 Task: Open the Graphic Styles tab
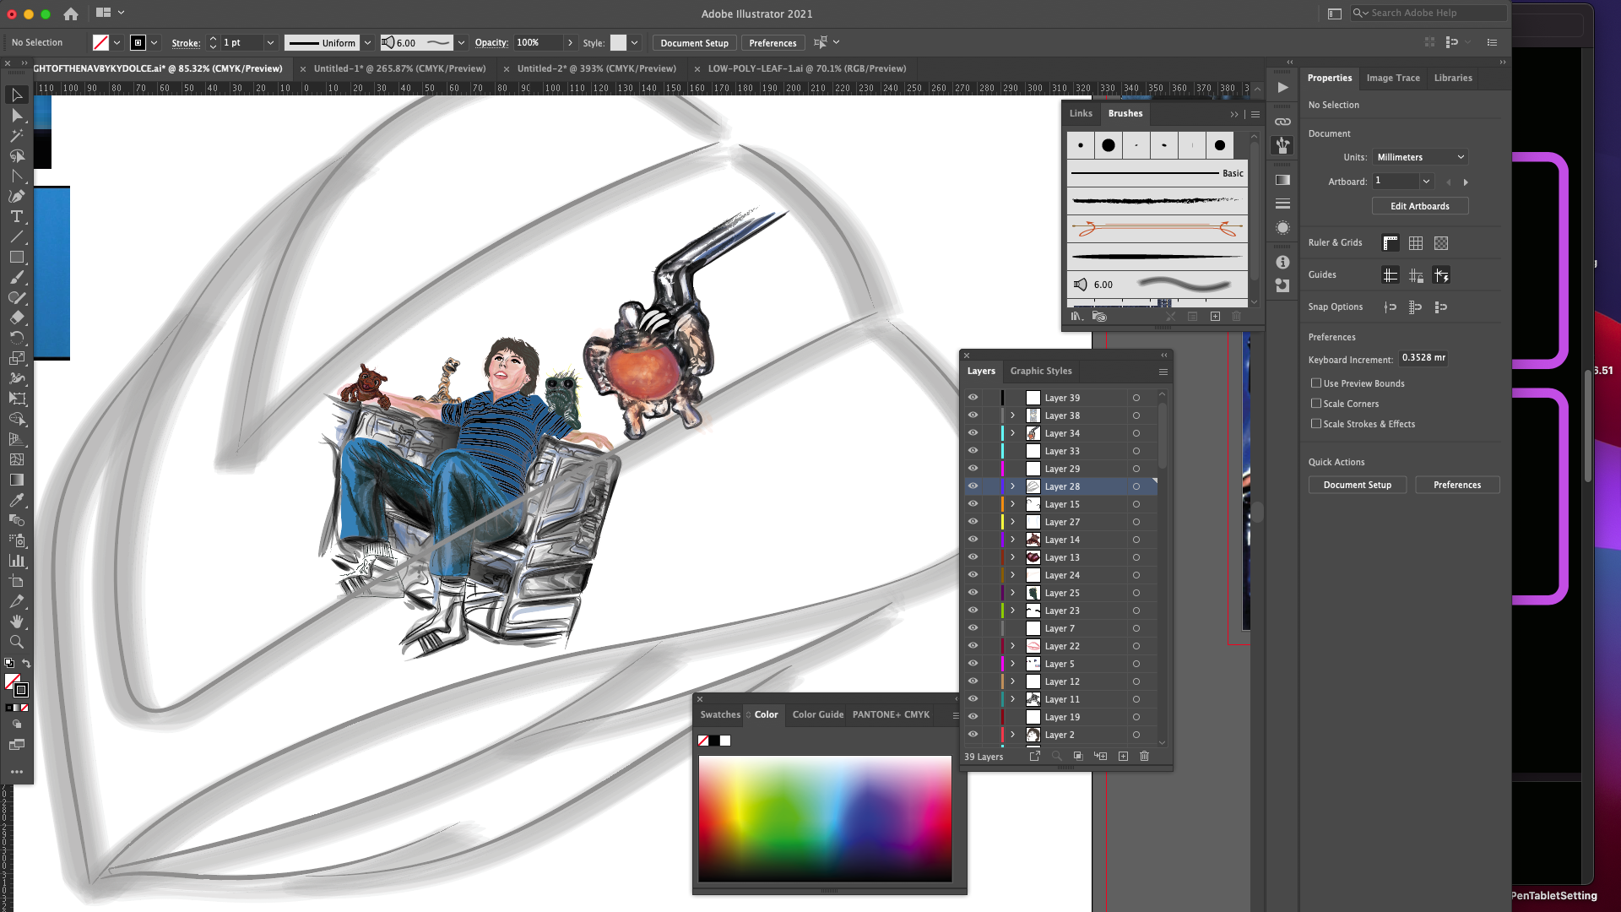tap(1040, 371)
